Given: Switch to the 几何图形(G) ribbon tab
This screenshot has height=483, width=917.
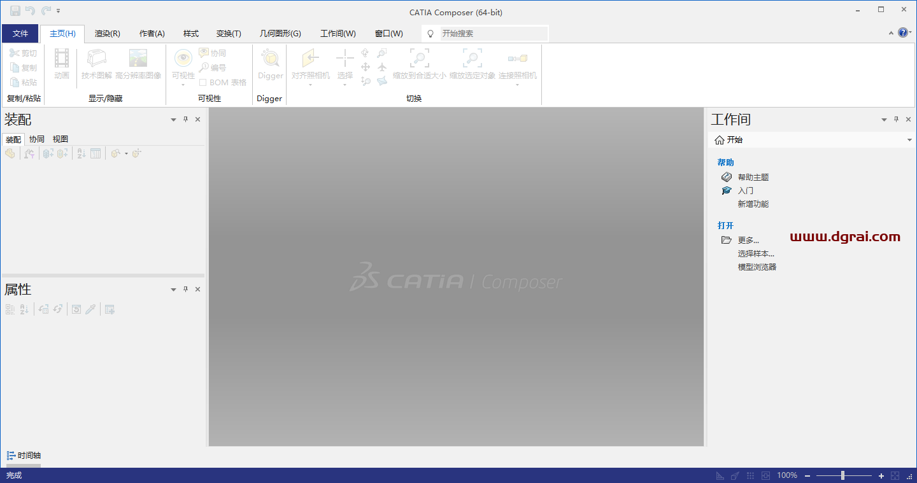Looking at the screenshot, I should point(280,34).
